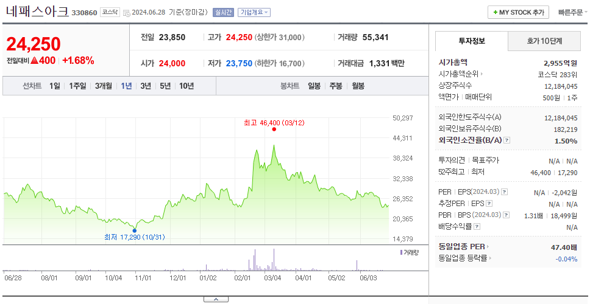The width and height of the screenshot is (590, 304).
Task: Switch to the 일봉 candle chart
Action: click(314, 86)
